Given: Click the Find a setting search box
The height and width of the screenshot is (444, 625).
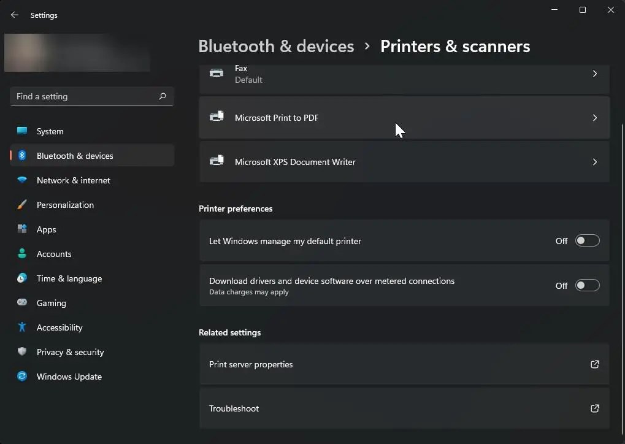Looking at the screenshot, I should (91, 96).
